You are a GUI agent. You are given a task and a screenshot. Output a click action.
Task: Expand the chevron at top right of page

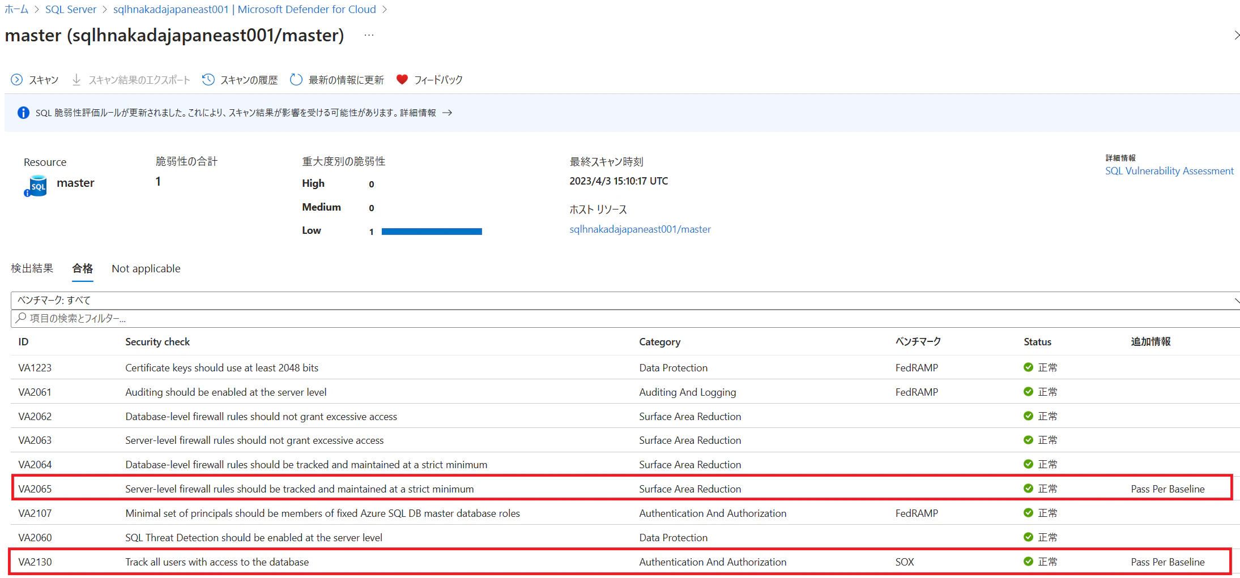pyautogui.click(x=1236, y=35)
